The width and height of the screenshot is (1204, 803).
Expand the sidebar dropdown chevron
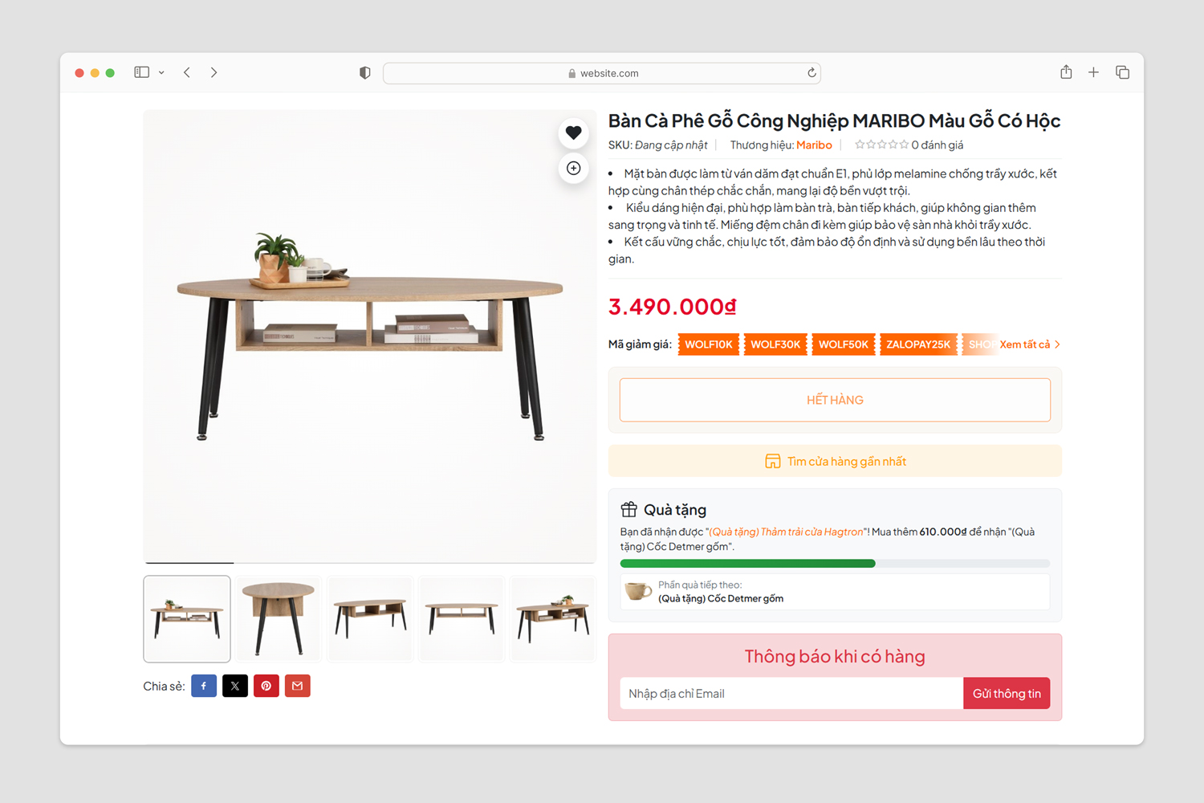pos(161,72)
